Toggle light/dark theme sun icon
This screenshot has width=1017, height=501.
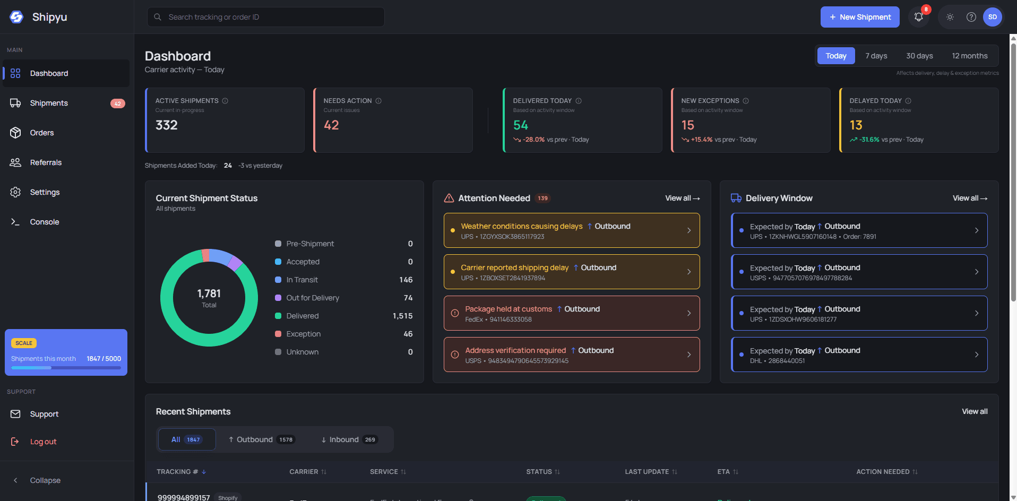(950, 17)
